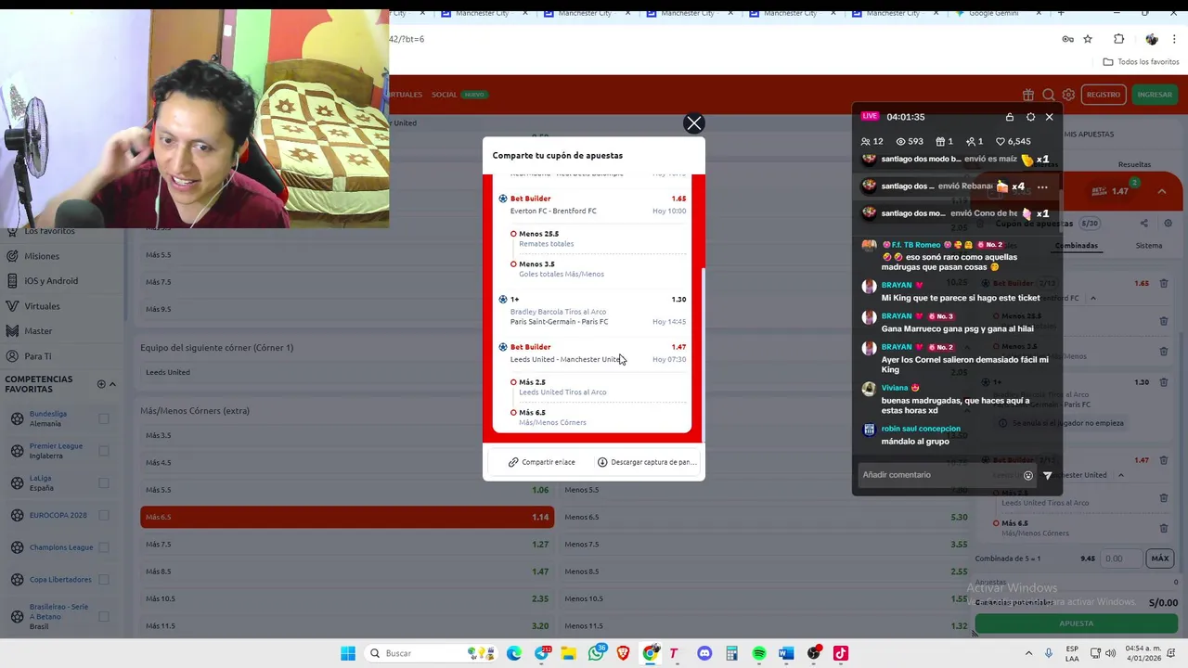Screen dimensions: 1188x668
Task: Check the Bundesliga Alemania checkbox
Action: pyautogui.click(x=104, y=418)
